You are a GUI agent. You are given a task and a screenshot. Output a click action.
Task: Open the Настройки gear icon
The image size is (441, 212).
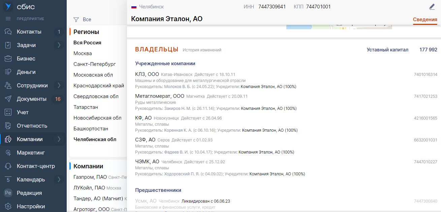coord(8,206)
